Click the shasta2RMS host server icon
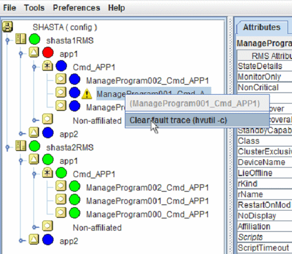The image size is (292, 254). [x=21, y=146]
